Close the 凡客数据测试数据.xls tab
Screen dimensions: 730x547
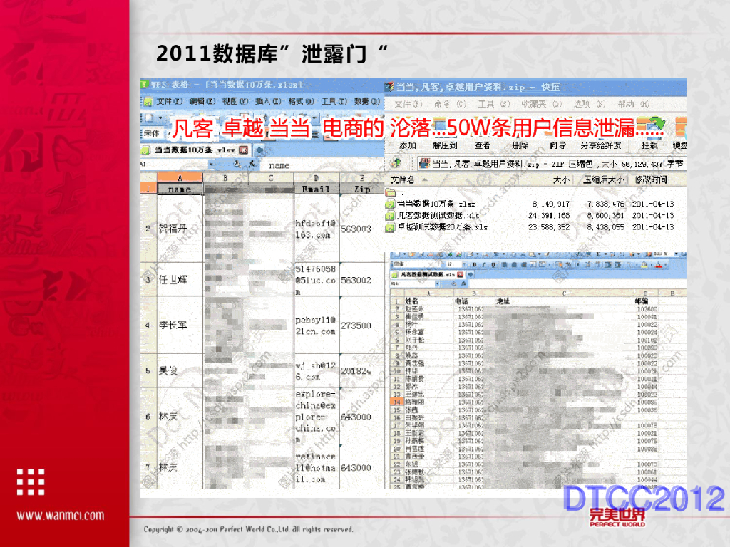pos(460,274)
